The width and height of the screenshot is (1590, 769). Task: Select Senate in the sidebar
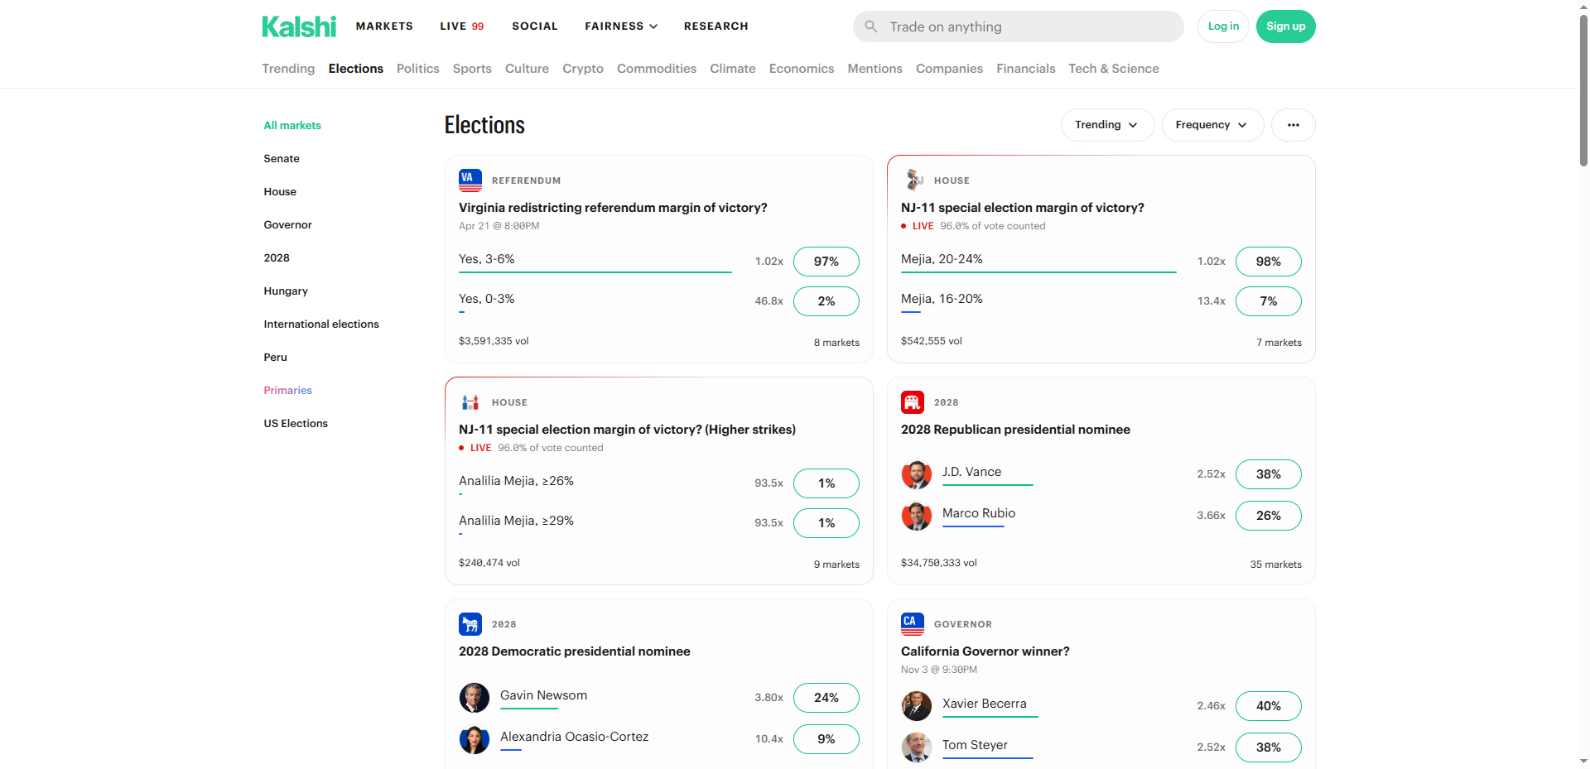pos(282,159)
